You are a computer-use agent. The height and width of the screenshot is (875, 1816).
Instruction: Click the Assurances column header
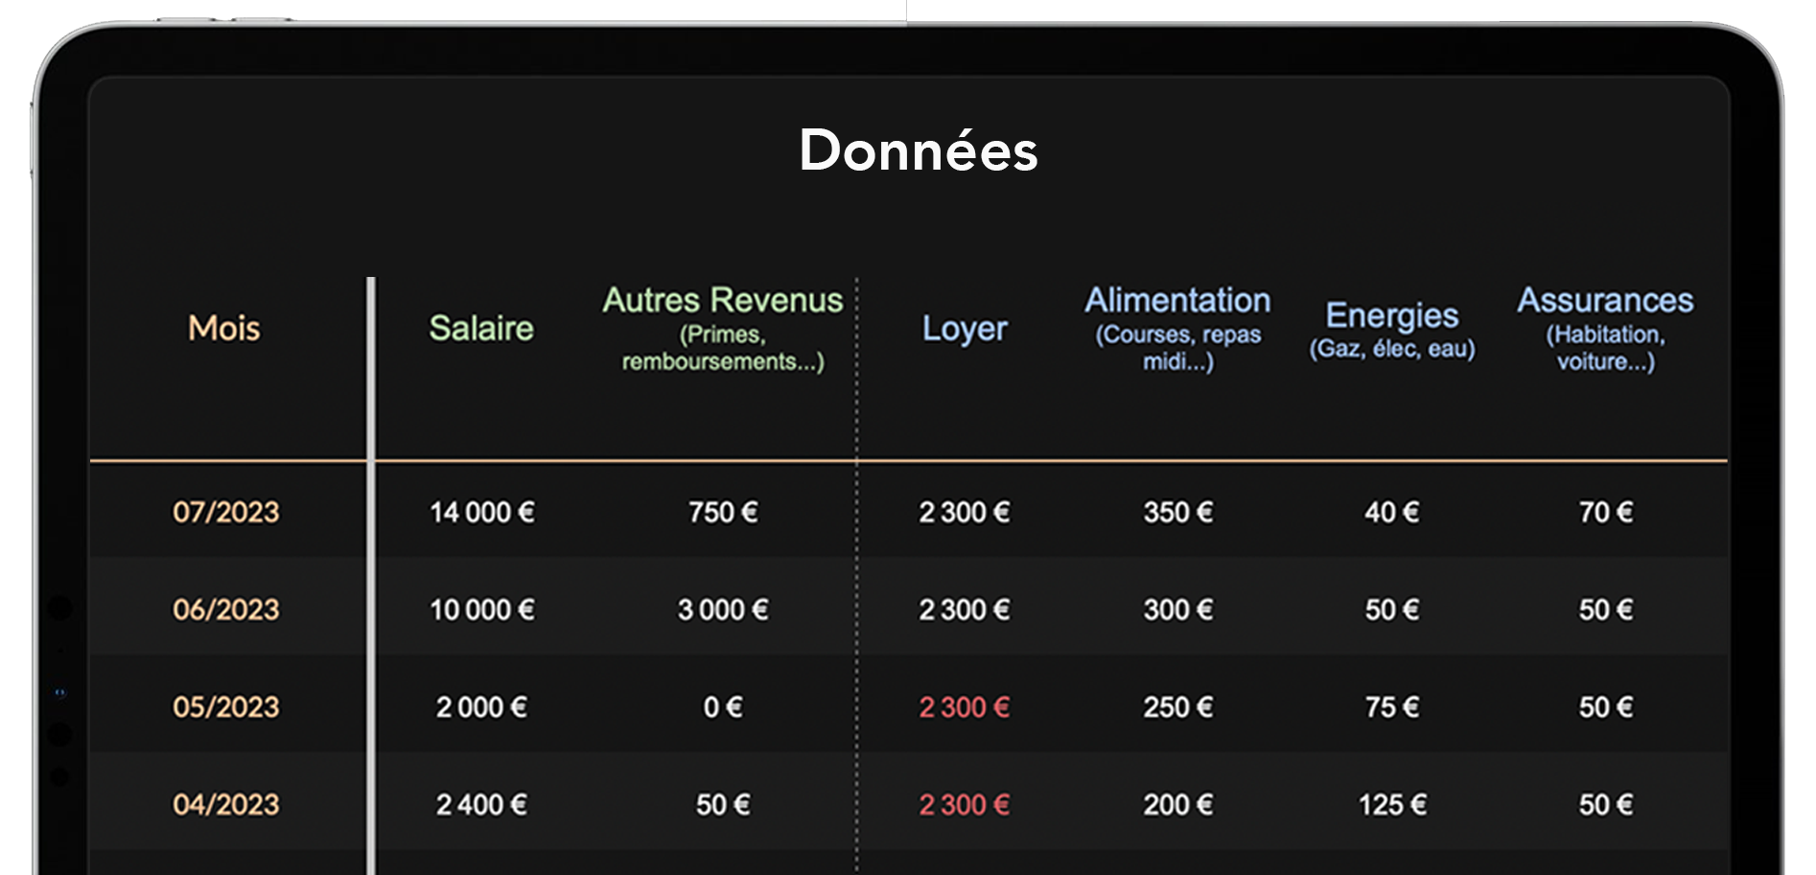click(x=1605, y=302)
